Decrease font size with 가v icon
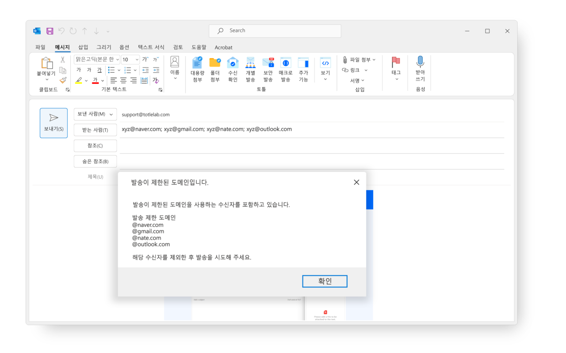The image size is (566, 353). point(156,59)
